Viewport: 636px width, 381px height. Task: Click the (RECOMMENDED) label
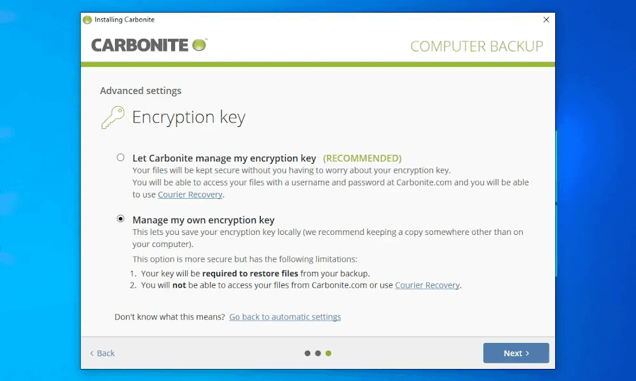tap(362, 158)
